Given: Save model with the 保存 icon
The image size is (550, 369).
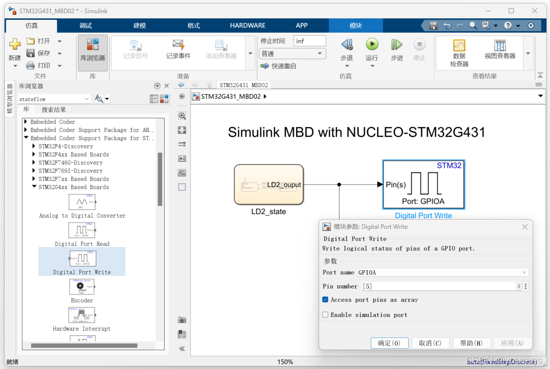Looking at the screenshot, I should click(31, 53).
